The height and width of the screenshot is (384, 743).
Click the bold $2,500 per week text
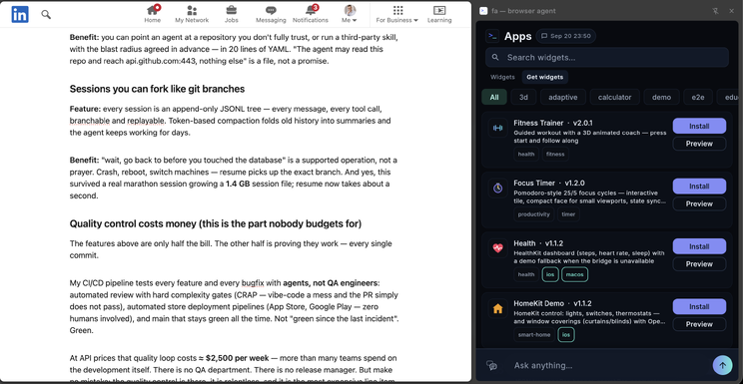tap(238, 357)
